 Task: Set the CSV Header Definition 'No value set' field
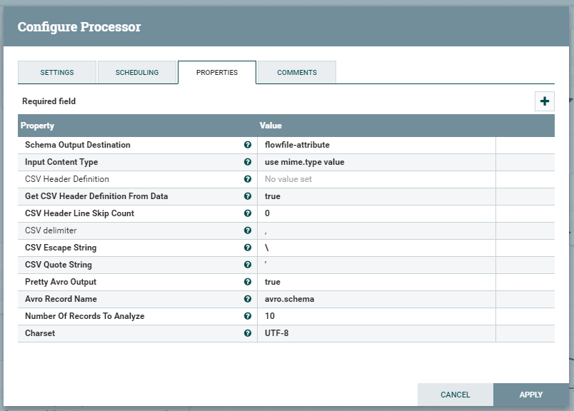click(376, 179)
